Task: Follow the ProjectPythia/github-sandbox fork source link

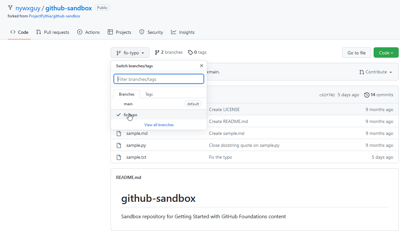Action: (55, 16)
